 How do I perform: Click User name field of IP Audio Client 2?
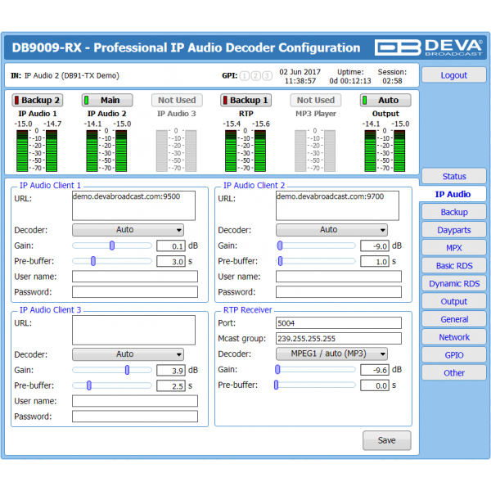pyautogui.click(x=339, y=277)
